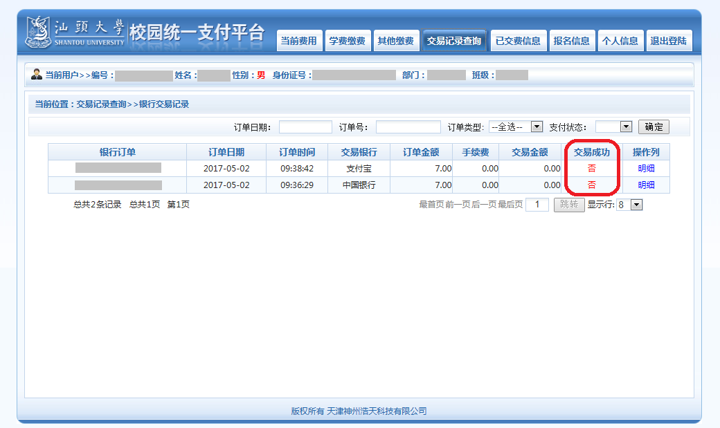Screen dimensions: 720x428
Task: Select the 交易记录查询 tab
Action: point(454,41)
